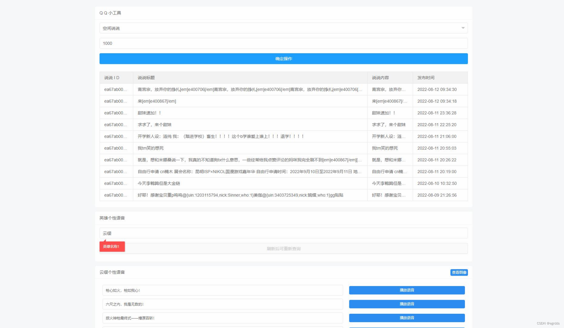This screenshot has height=328, width=564.
Task: Click the 说说ID column header
Action: pos(112,78)
